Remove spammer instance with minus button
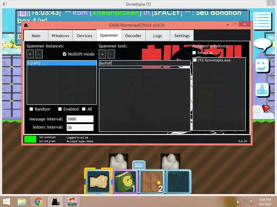 tap(39, 54)
